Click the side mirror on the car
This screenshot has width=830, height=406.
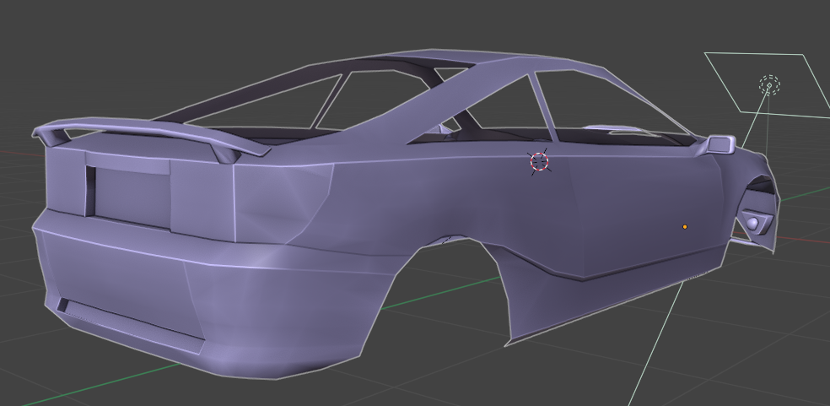719,143
